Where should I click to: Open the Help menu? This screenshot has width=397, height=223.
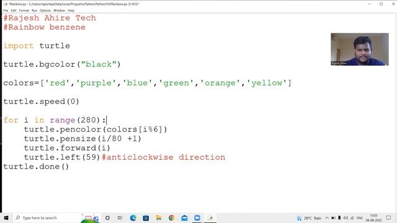pos(71,11)
